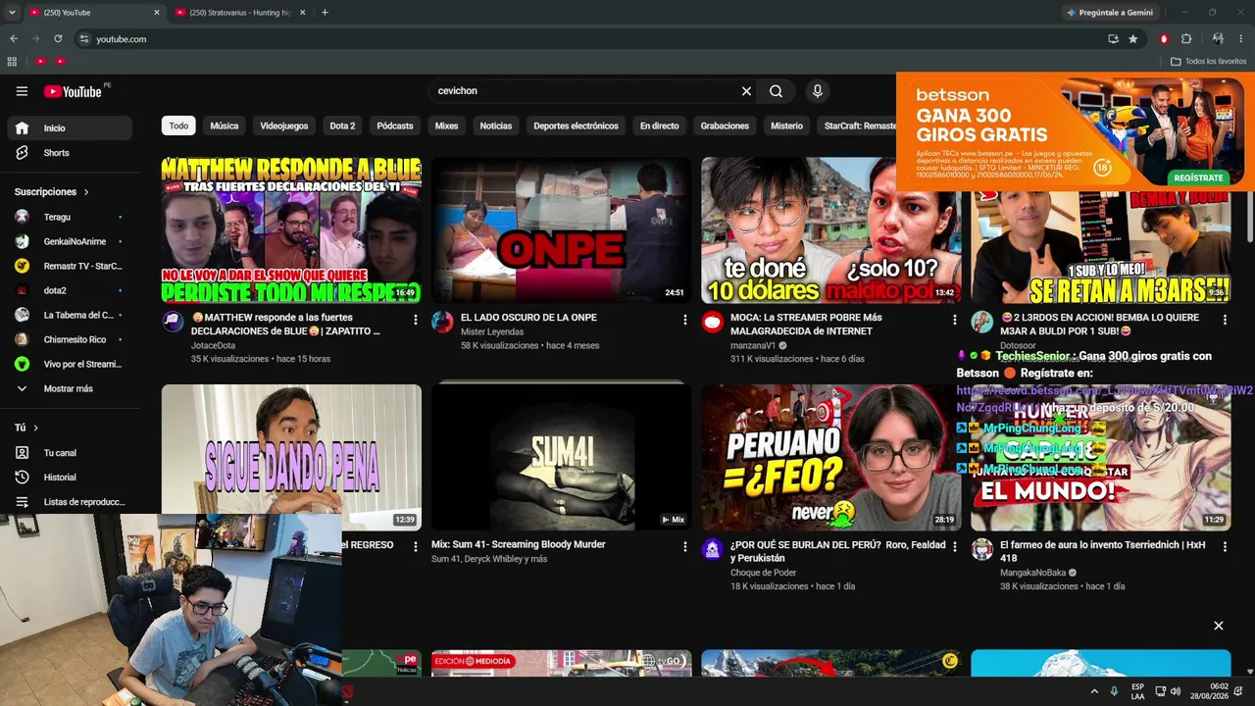Open the 'Todos los favoritos' bookmarks folder
The image size is (1255, 706).
click(x=1209, y=61)
